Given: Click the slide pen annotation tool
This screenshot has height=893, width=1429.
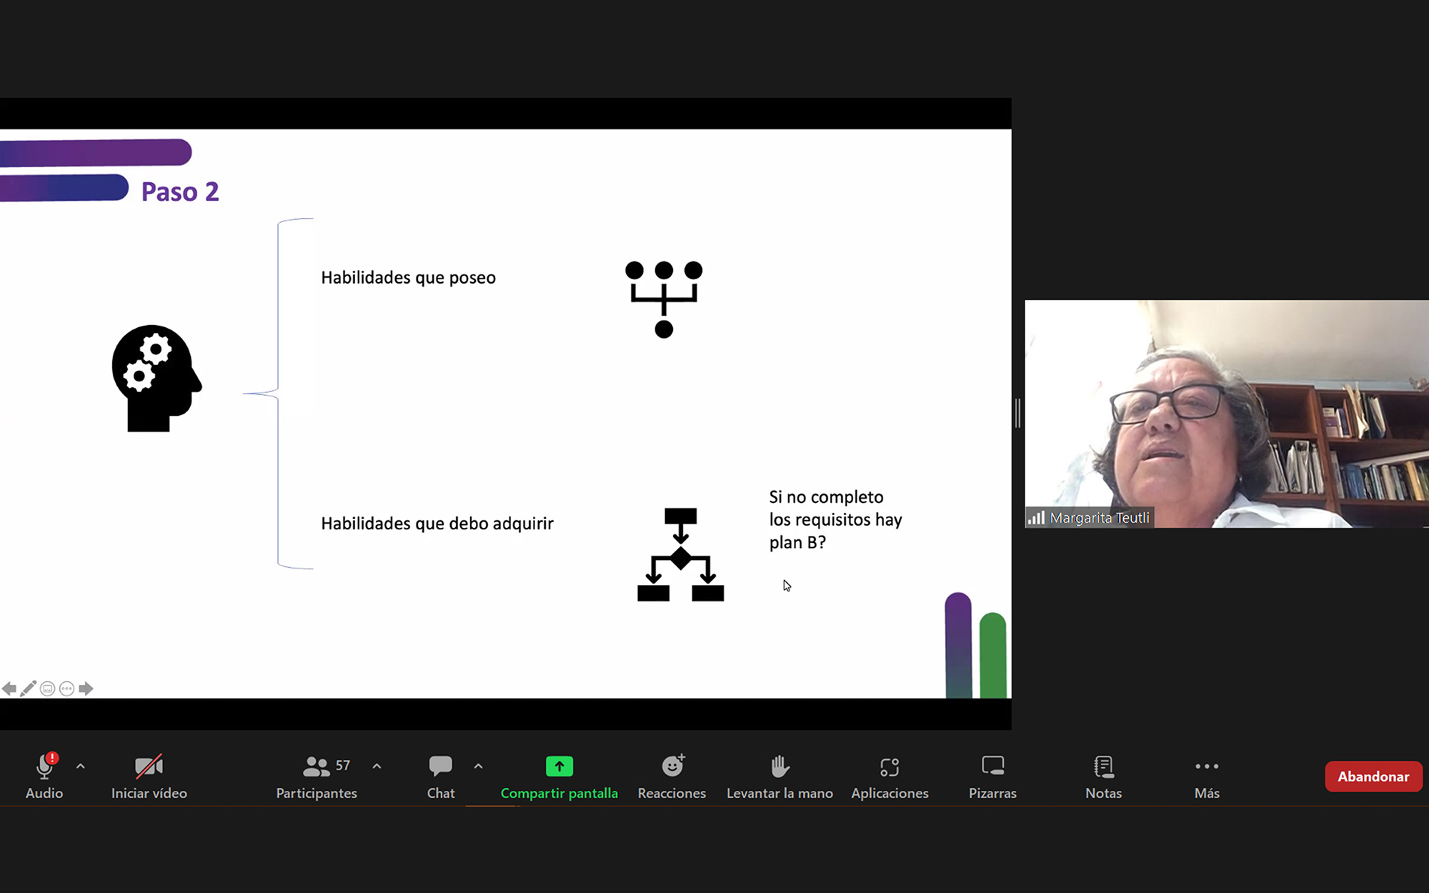Looking at the screenshot, I should (28, 689).
